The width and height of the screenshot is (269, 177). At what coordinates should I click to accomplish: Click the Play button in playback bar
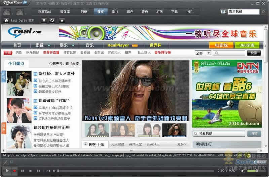click(7, 171)
